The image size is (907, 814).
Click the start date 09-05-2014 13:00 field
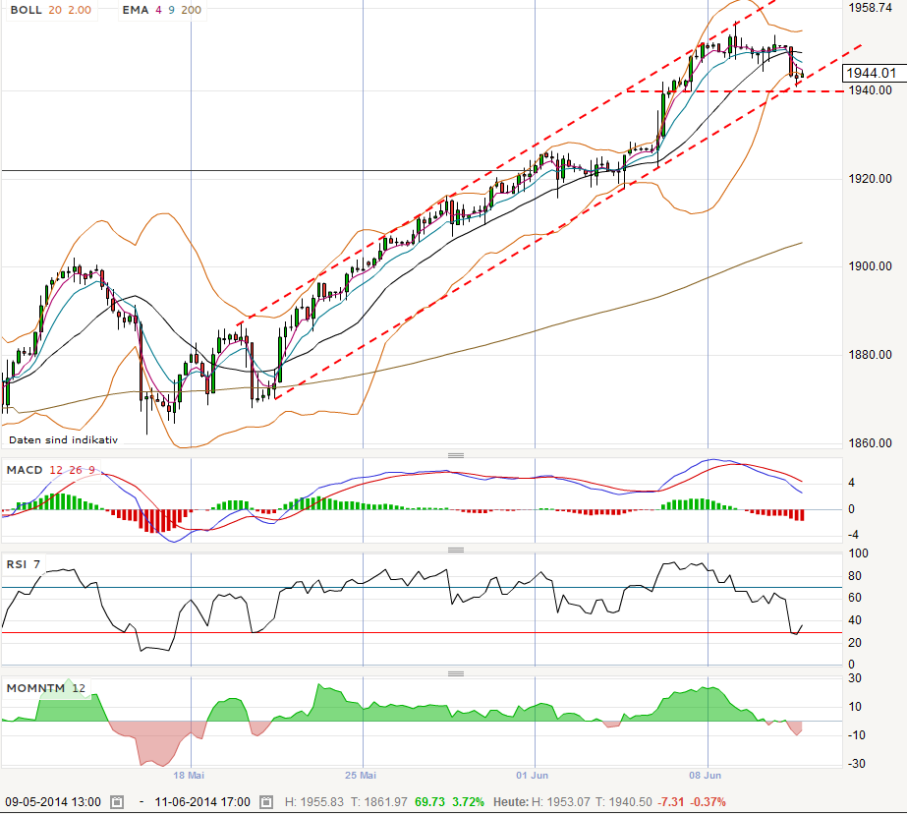click(x=53, y=802)
